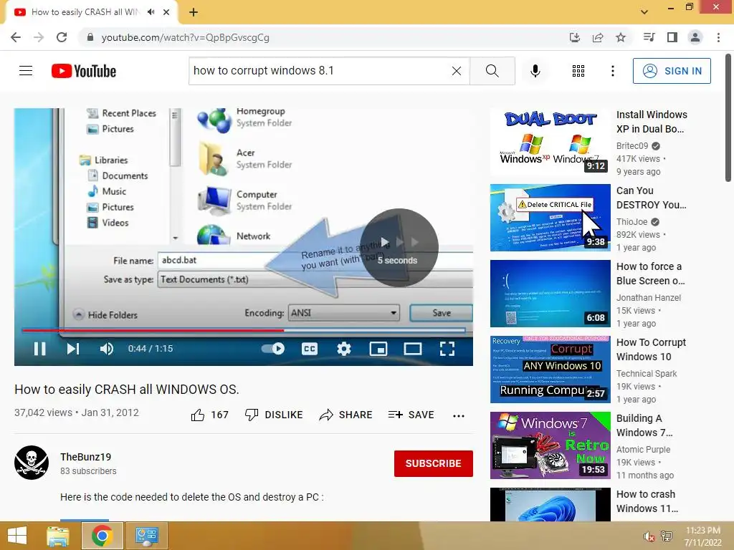Toggle closed captions on the video
Screen dimensions: 734x550
[x=310, y=349]
